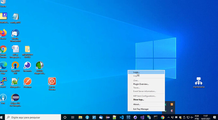Select the DotNet desktop icon
Viewport: 218px width, 120px height.
(x=4, y=18)
